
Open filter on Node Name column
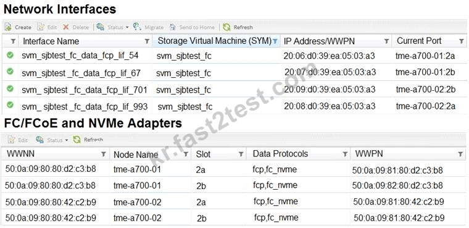tap(186, 154)
